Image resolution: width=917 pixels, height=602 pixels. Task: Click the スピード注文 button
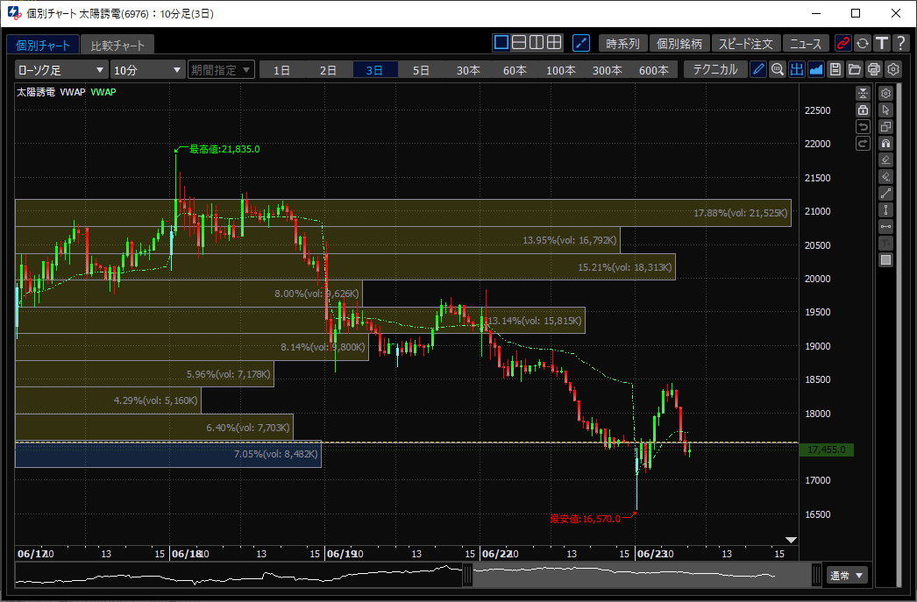(746, 43)
